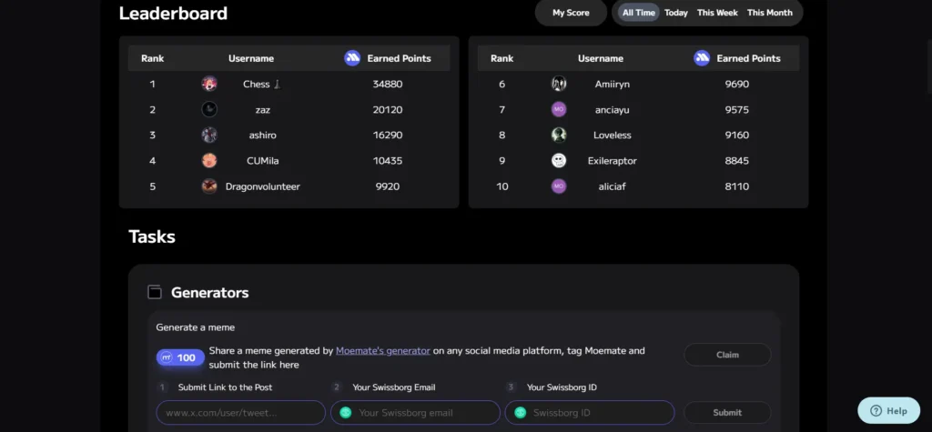This screenshot has height=432, width=932.
Task: Click Earned Points header in left table
Action: (x=399, y=58)
